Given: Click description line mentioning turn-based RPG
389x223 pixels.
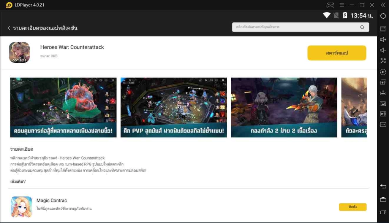Looking at the screenshot, I should (67, 164).
